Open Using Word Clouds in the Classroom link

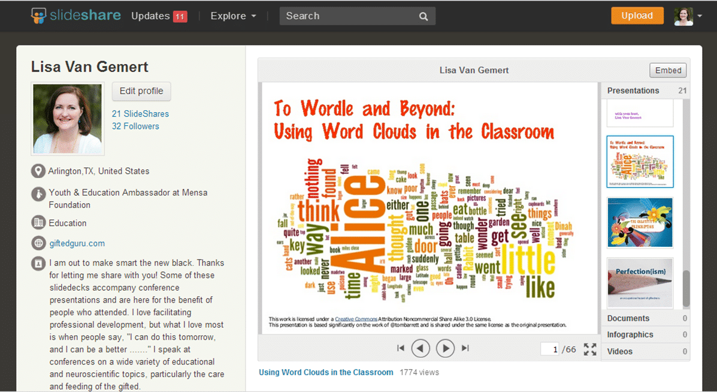[x=326, y=372]
